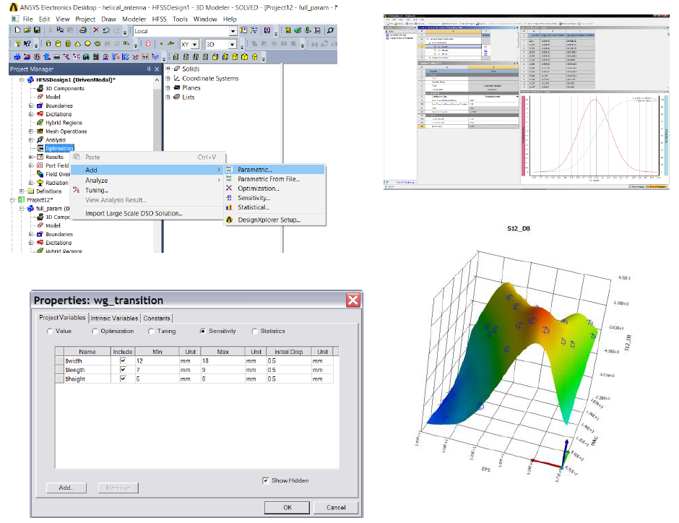Click the Results tree node icon
The width and height of the screenshot is (679, 523).
(x=40, y=157)
